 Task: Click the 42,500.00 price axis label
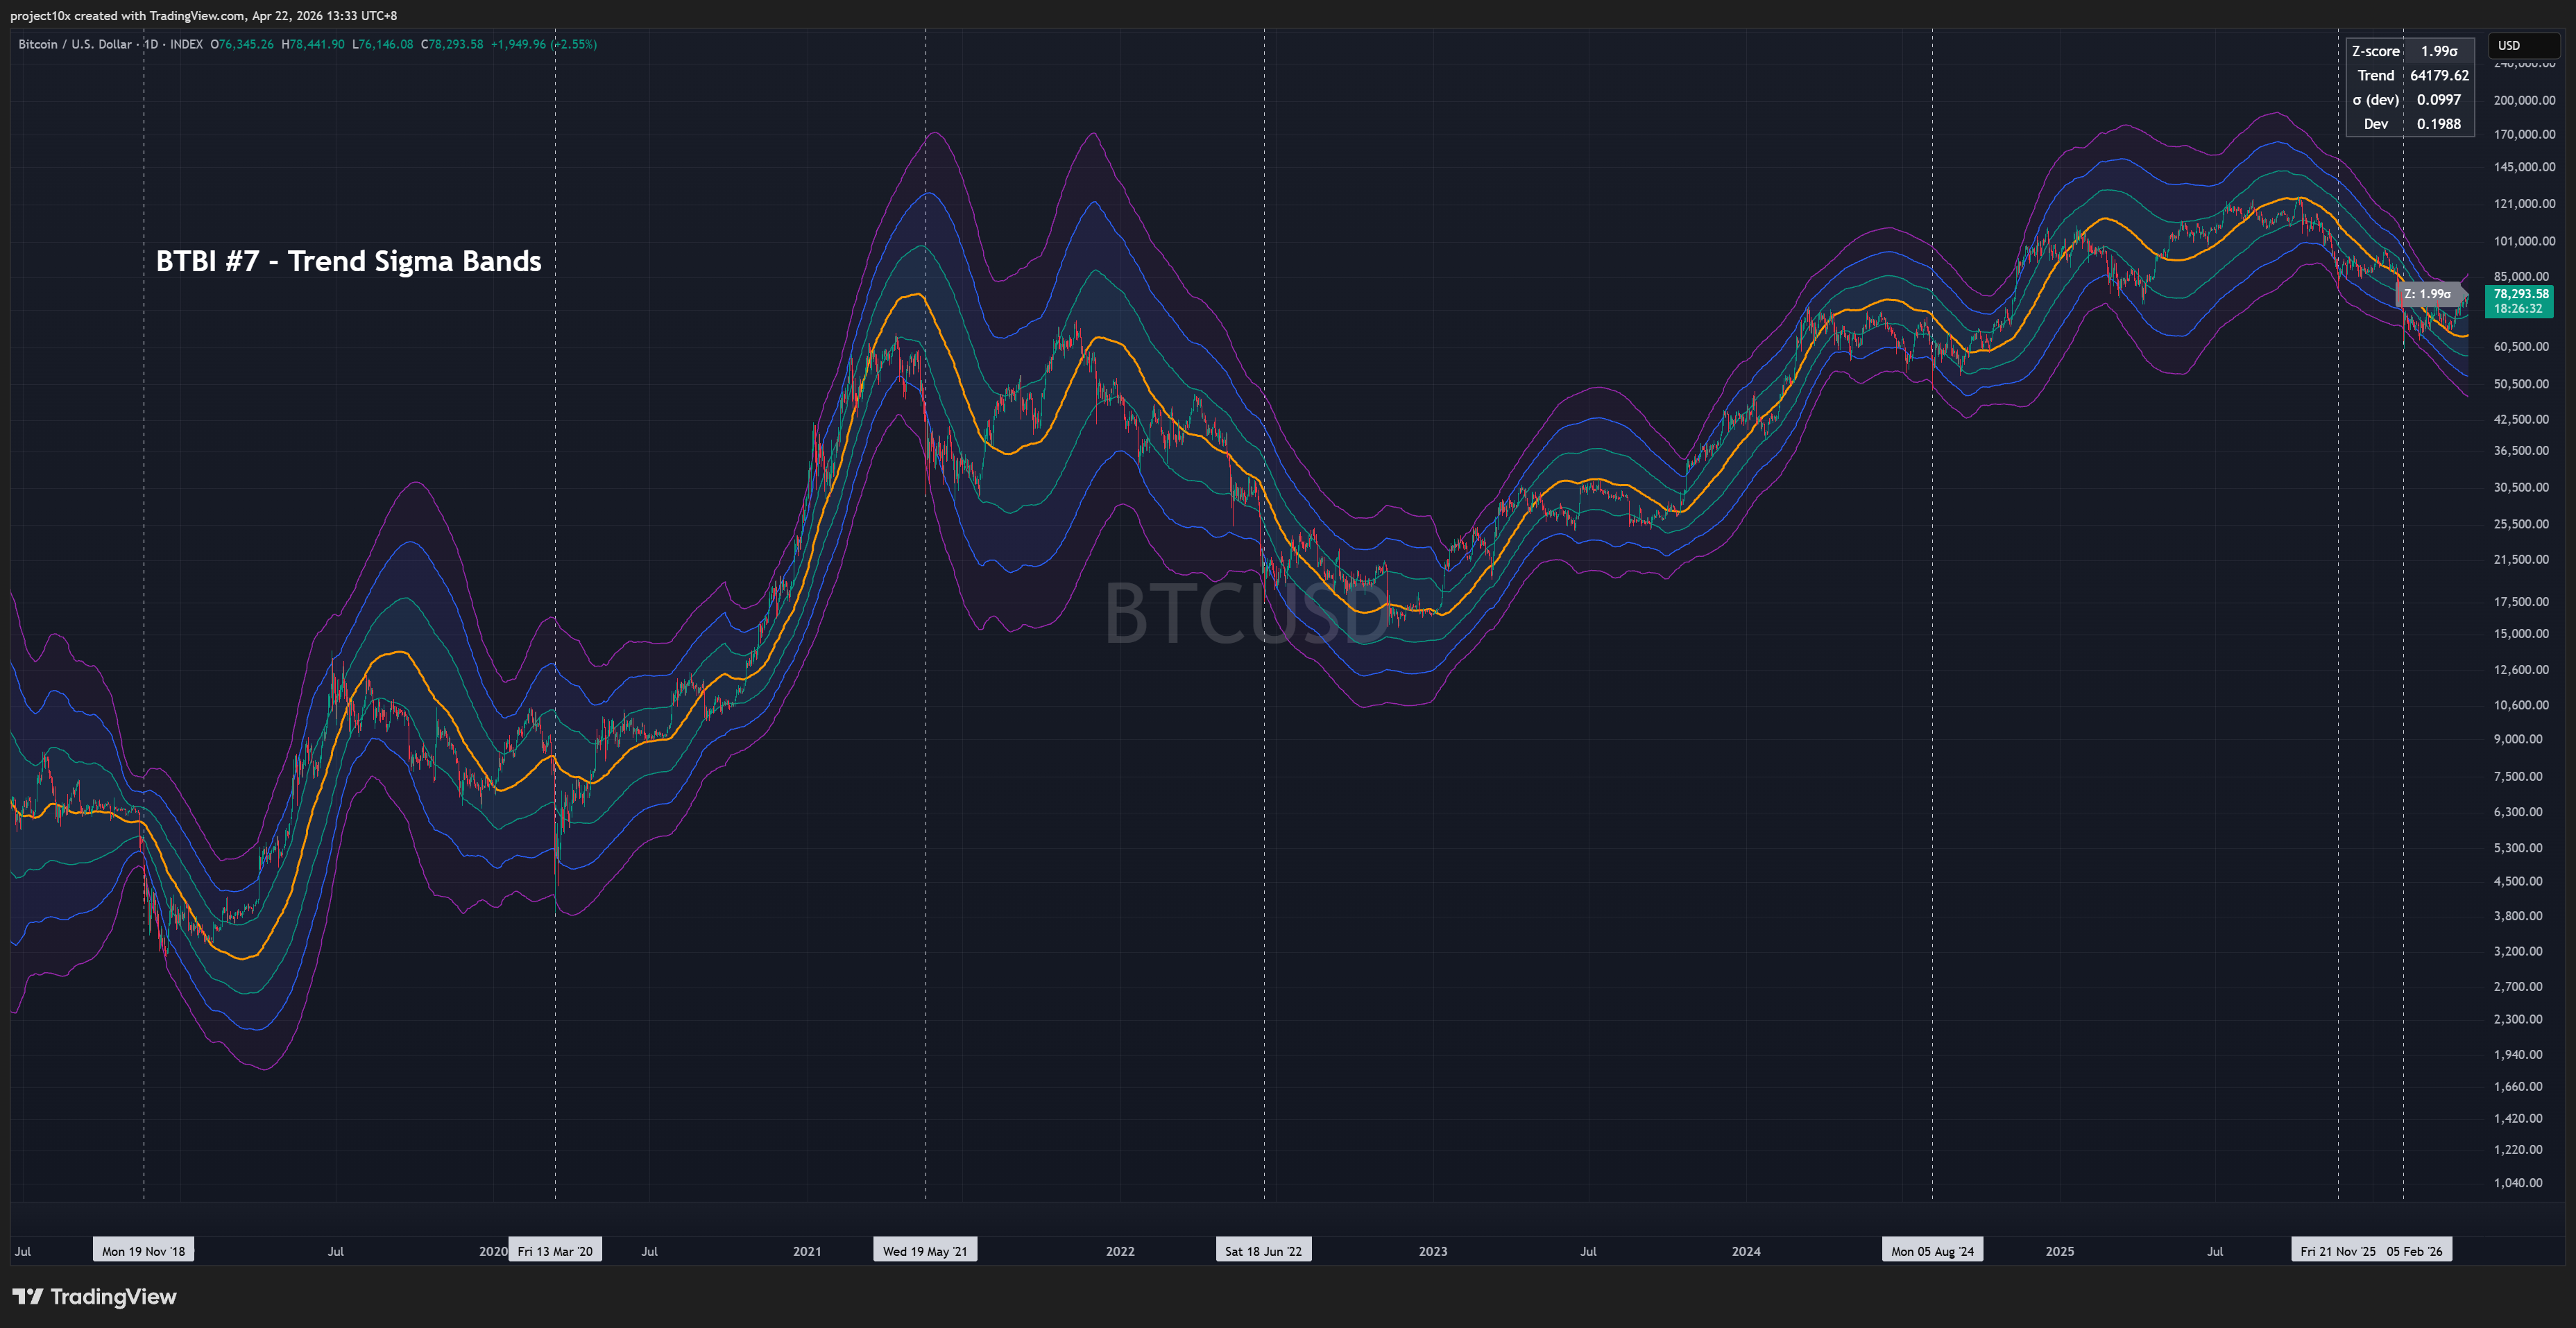pyautogui.click(x=2521, y=420)
